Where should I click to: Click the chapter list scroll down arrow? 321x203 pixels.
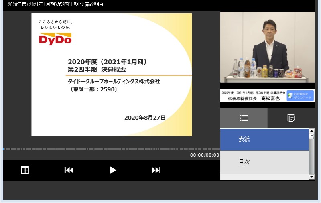(312, 177)
